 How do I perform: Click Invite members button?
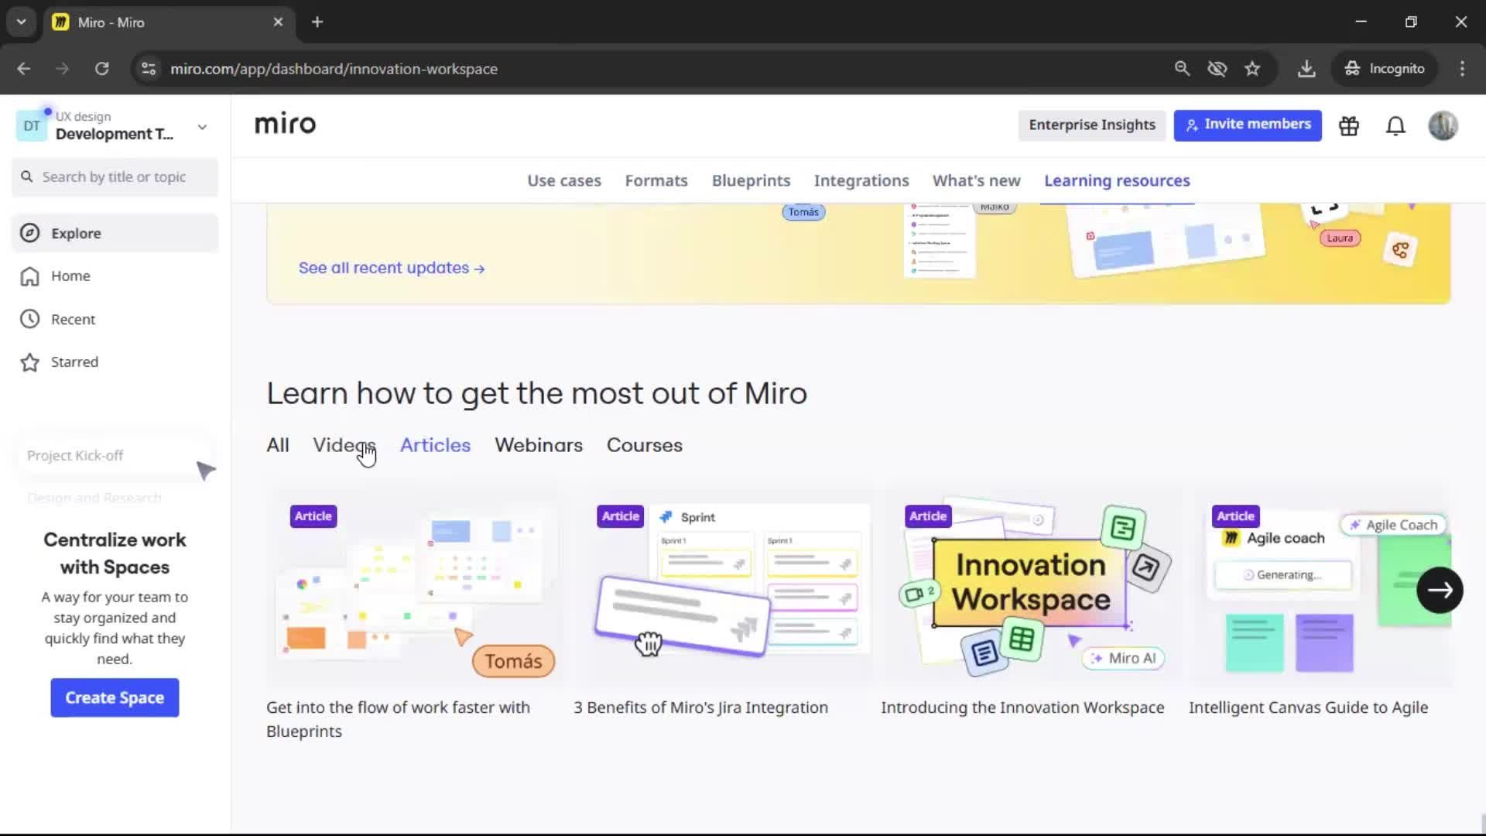[x=1248, y=125]
